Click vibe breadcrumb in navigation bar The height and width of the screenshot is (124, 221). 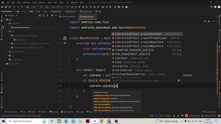pos(98,11)
